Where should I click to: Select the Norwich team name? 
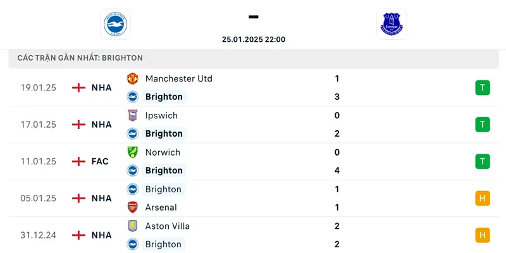pyautogui.click(x=163, y=152)
